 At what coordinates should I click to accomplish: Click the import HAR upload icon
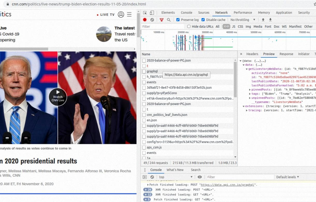click(263, 20)
